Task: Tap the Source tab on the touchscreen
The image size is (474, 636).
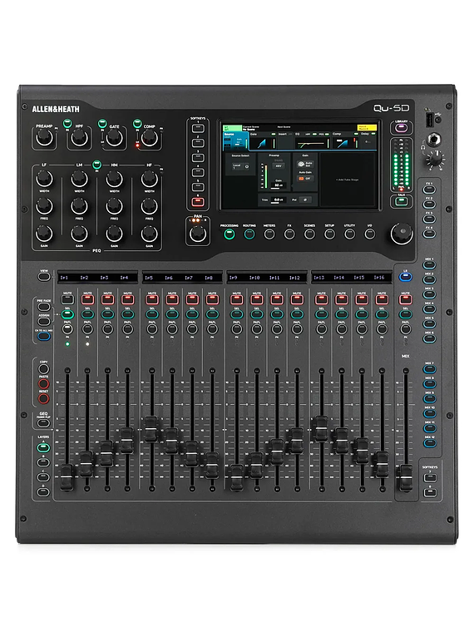Action: [235, 140]
